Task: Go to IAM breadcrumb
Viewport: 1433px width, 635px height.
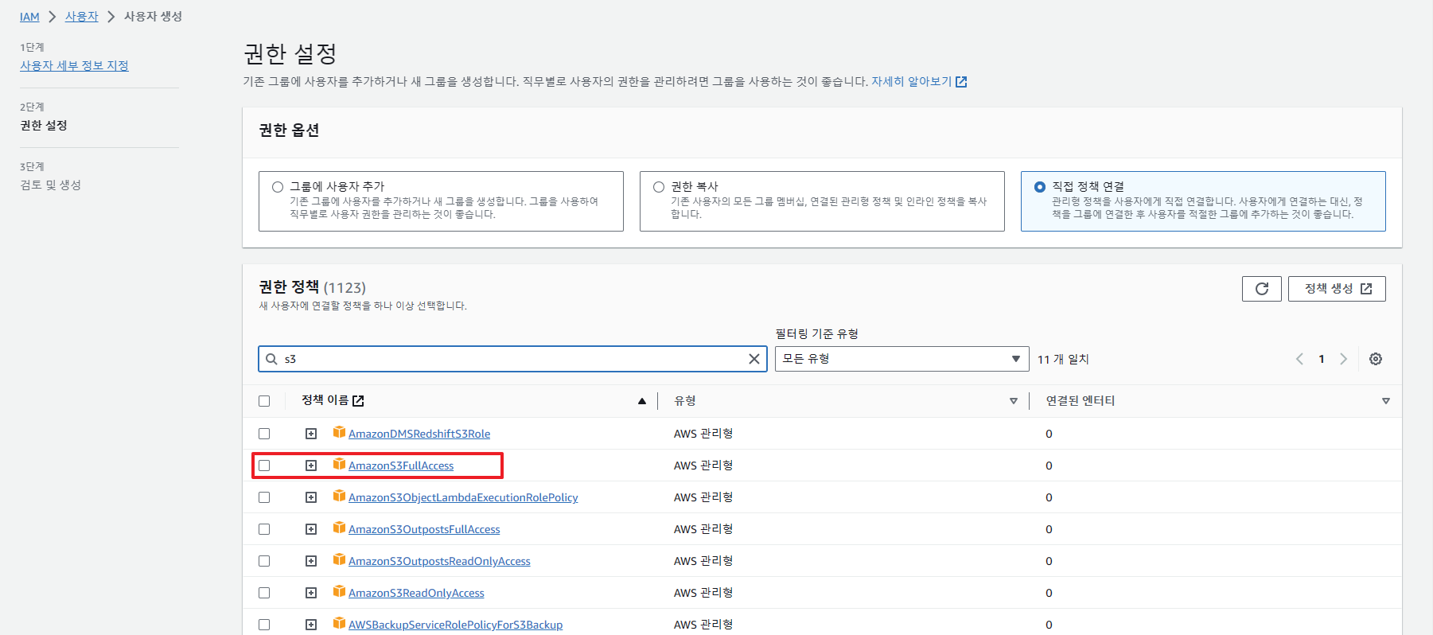Action: click(29, 17)
